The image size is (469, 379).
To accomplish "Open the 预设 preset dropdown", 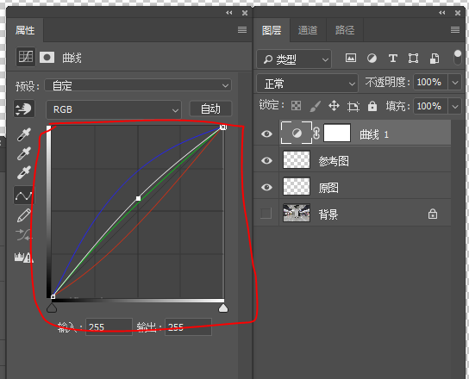I will pos(138,85).
